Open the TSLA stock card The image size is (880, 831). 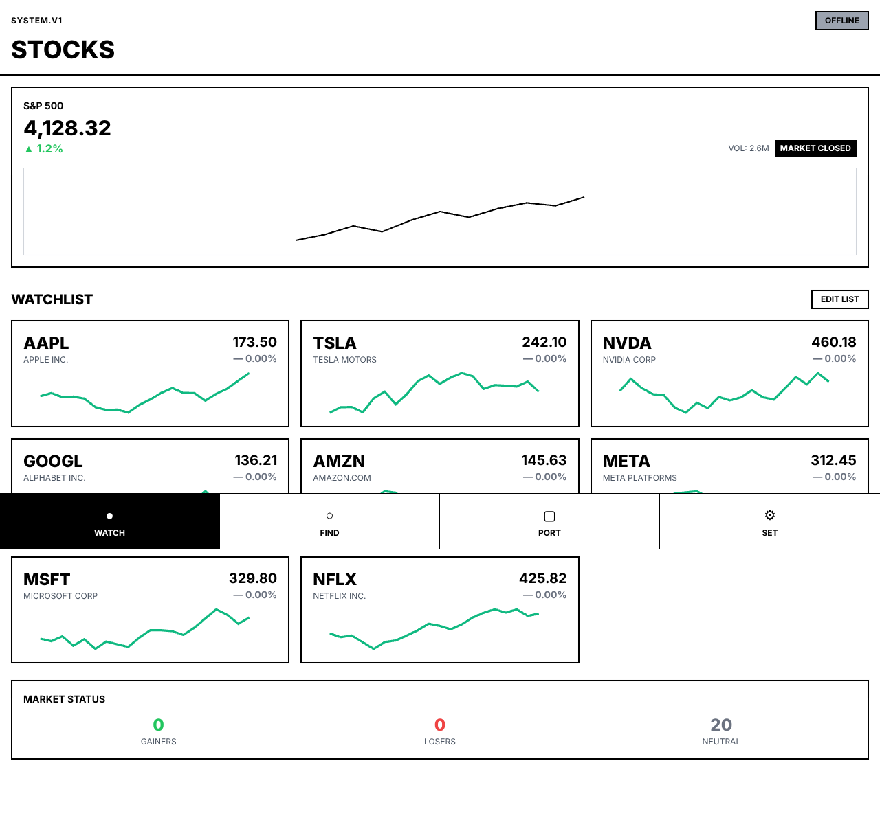(x=440, y=374)
